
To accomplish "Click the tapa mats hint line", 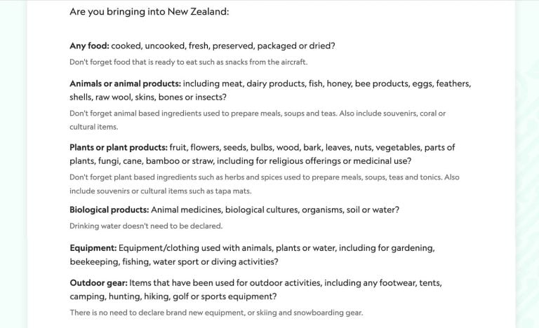I will [160, 191].
